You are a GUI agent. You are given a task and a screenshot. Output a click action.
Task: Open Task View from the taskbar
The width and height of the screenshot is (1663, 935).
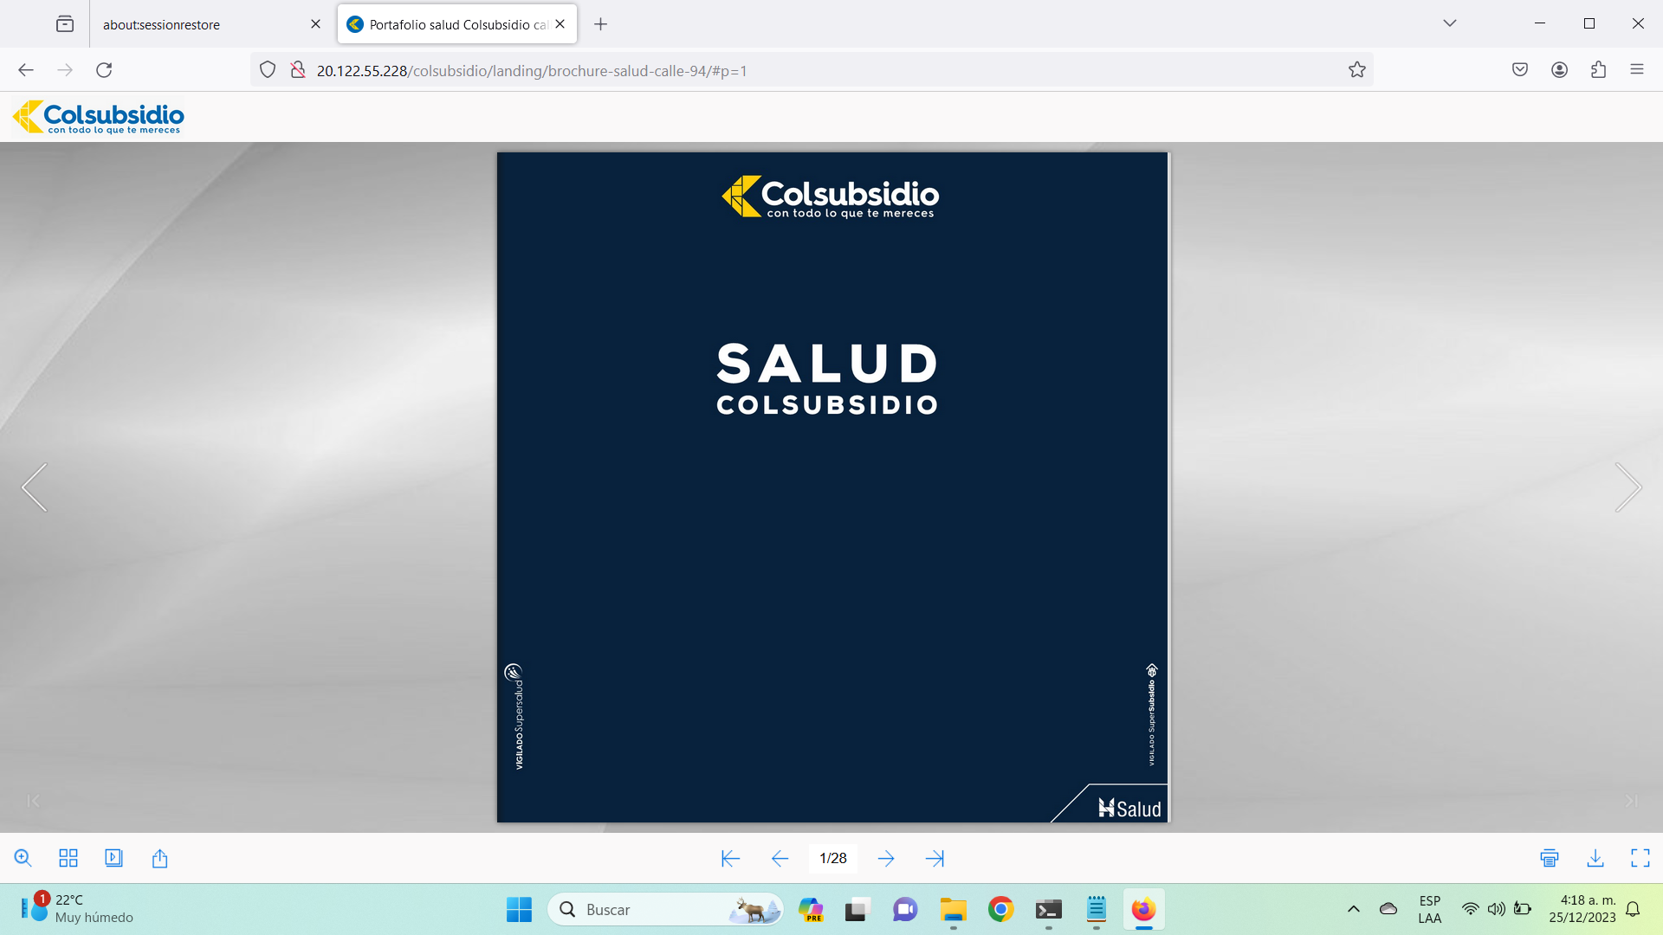click(x=857, y=910)
